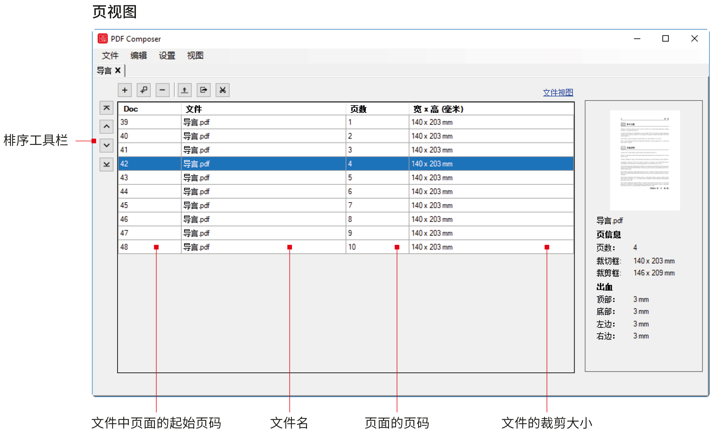Click the upload arrow toolbar icon
Screen dimensions: 714x434
pyautogui.click(x=184, y=90)
